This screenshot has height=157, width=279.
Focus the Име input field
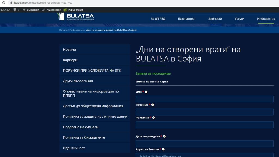click(204, 99)
